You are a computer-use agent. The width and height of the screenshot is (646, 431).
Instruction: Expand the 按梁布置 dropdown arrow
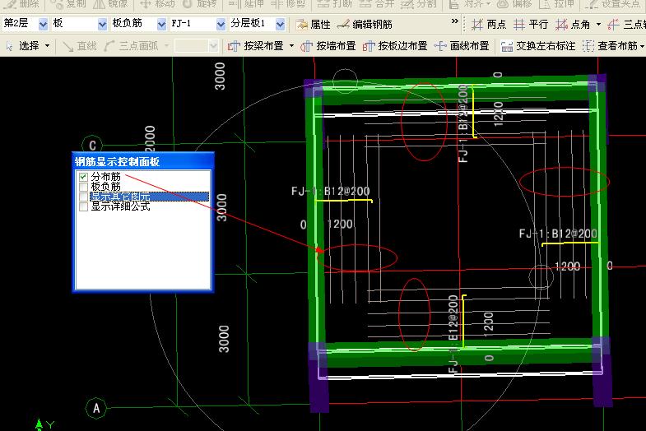(291, 46)
